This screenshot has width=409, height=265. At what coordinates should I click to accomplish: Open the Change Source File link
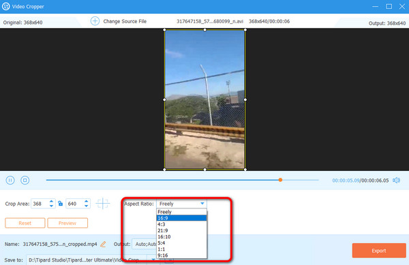(125, 21)
